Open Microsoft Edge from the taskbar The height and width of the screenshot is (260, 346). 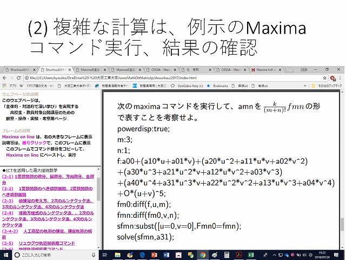point(142,255)
